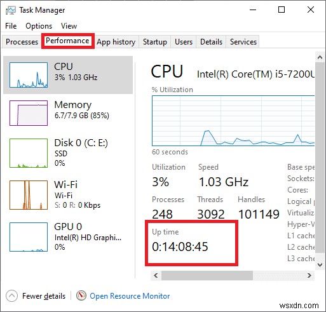The image size is (326, 312).
Task: Click the horizontal scrollbar thumb
Action: pyautogui.click(x=207, y=276)
